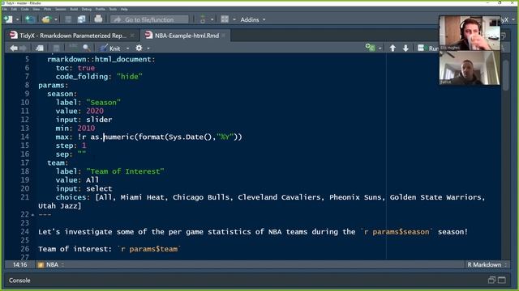Expand the insert chunk dropdown arrow
519x291 pixels.
[x=380, y=48]
